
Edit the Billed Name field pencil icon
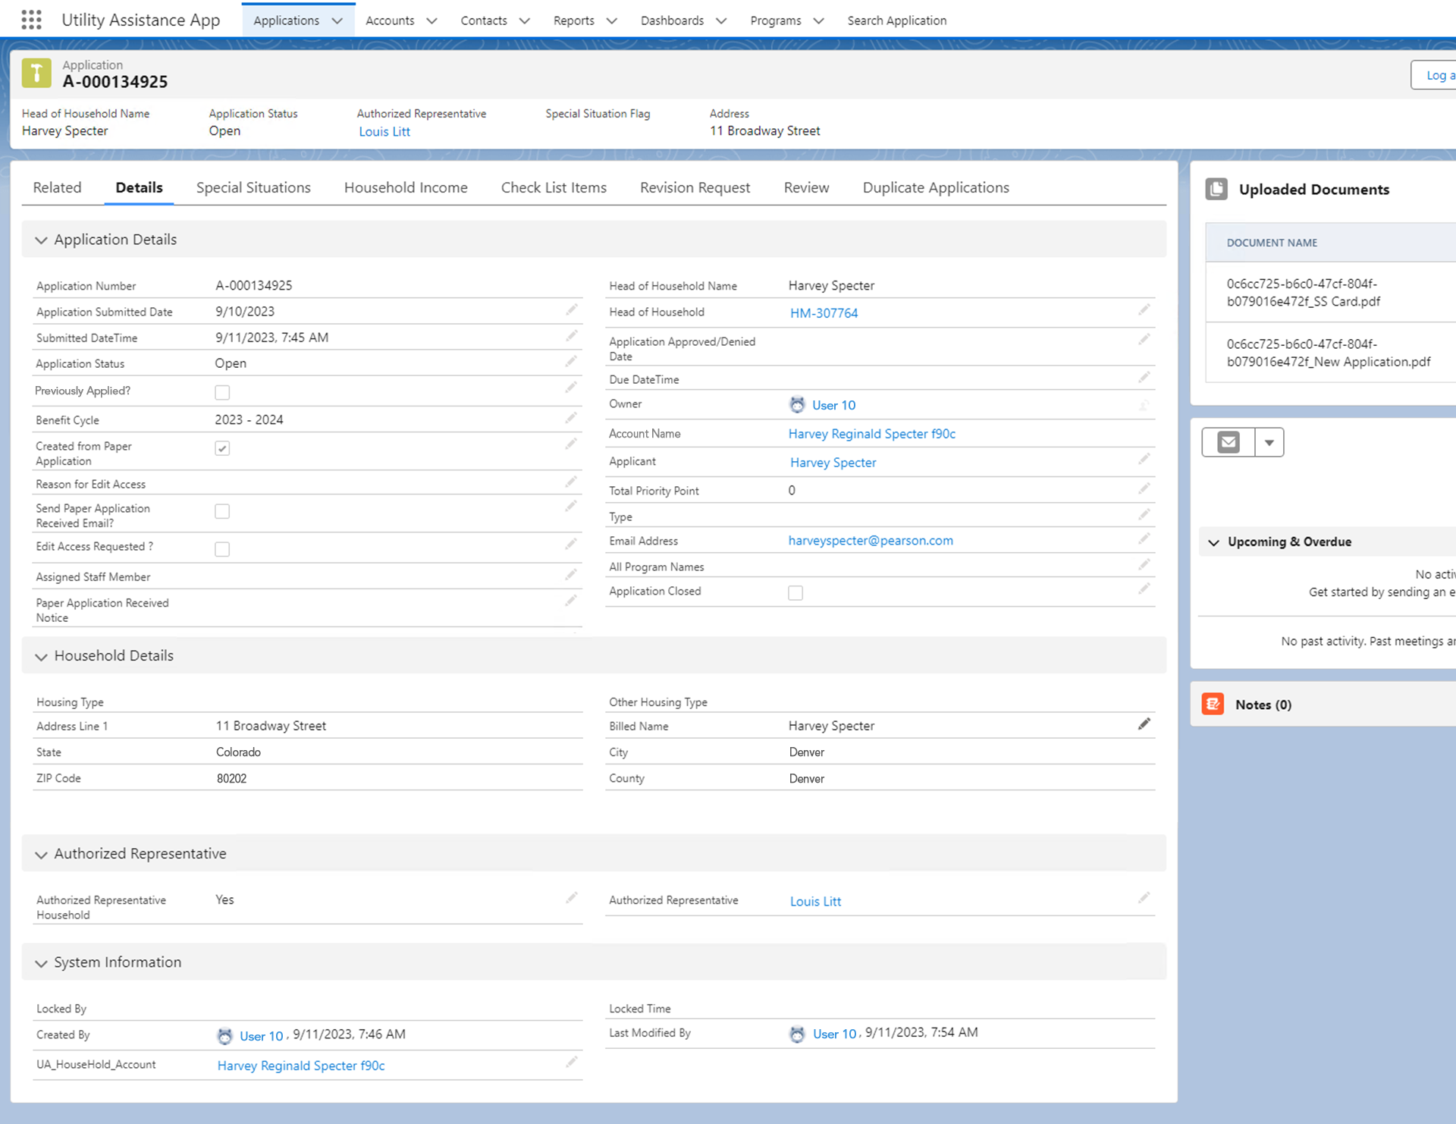(x=1144, y=724)
